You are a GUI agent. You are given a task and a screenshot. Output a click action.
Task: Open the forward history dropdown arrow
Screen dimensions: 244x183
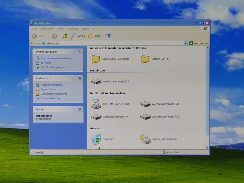59,36
